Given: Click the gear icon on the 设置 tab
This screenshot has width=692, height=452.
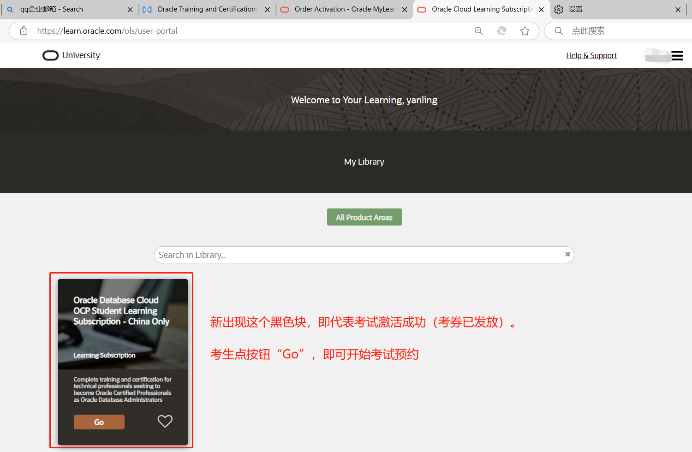Looking at the screenshot, I should coord(559,9).
